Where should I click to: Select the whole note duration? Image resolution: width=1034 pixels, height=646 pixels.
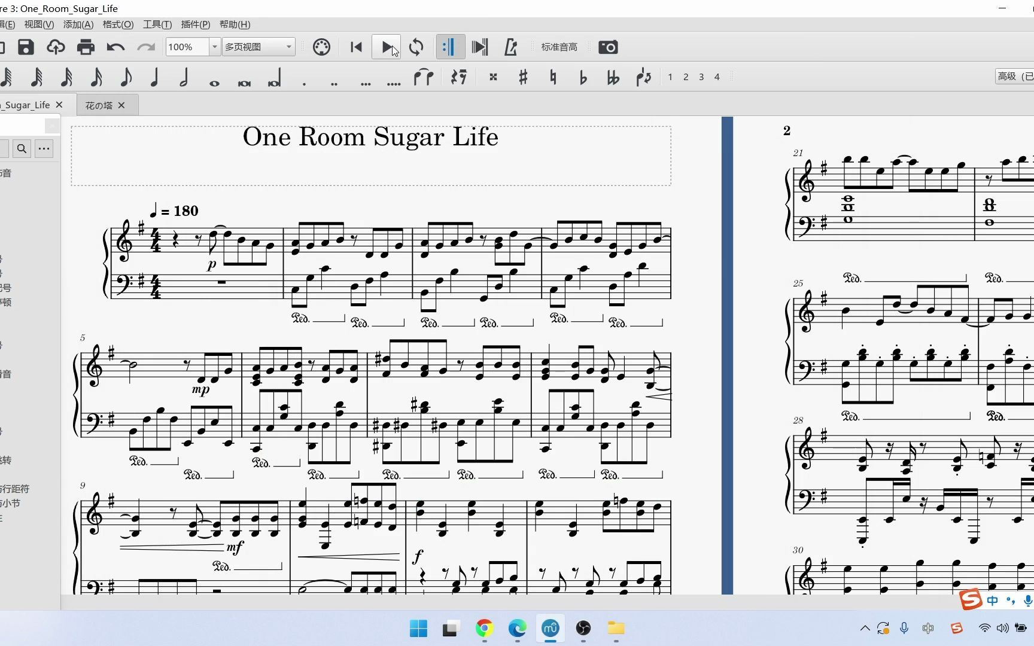pos(214,83)
